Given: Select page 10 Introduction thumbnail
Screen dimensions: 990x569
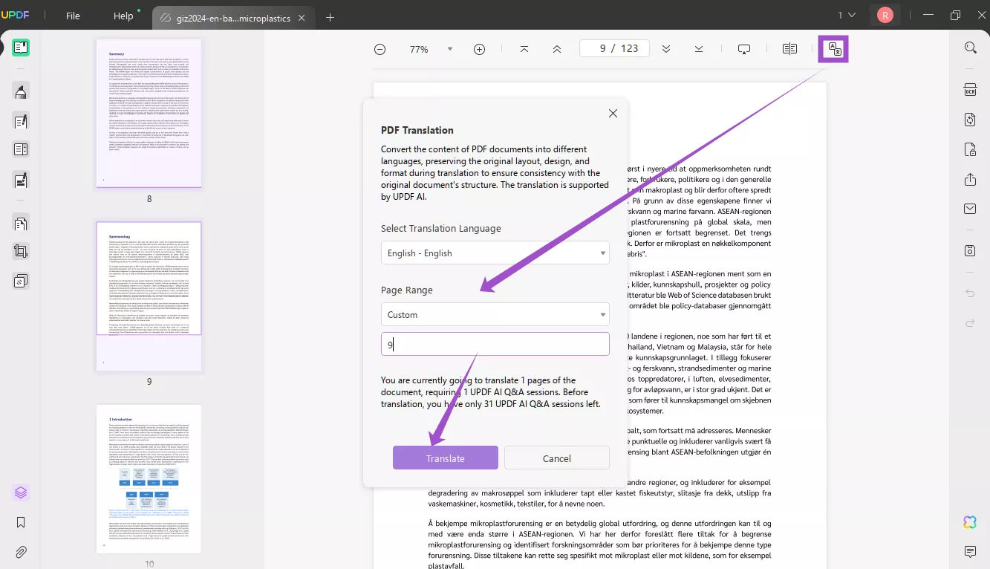Looking at the screenshot, I should pyautogui.click(x=149, y=479).
